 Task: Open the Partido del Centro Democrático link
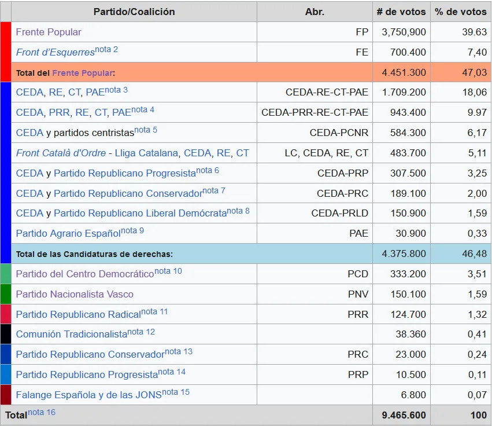click(85, 274)
